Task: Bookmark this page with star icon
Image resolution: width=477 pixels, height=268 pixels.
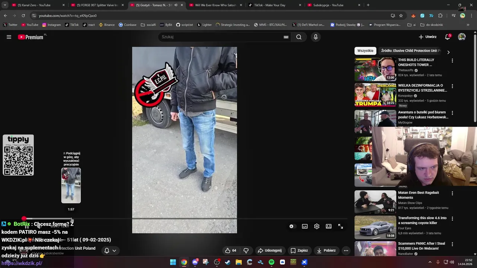Action: click(401, 16)
